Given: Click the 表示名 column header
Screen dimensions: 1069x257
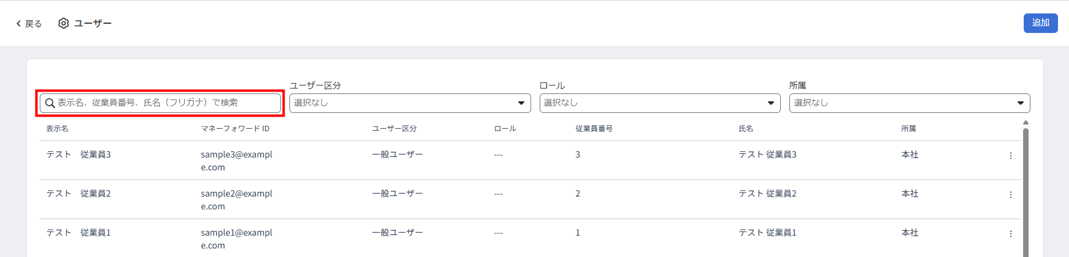Looking at the screenshot, I should 58,129.
